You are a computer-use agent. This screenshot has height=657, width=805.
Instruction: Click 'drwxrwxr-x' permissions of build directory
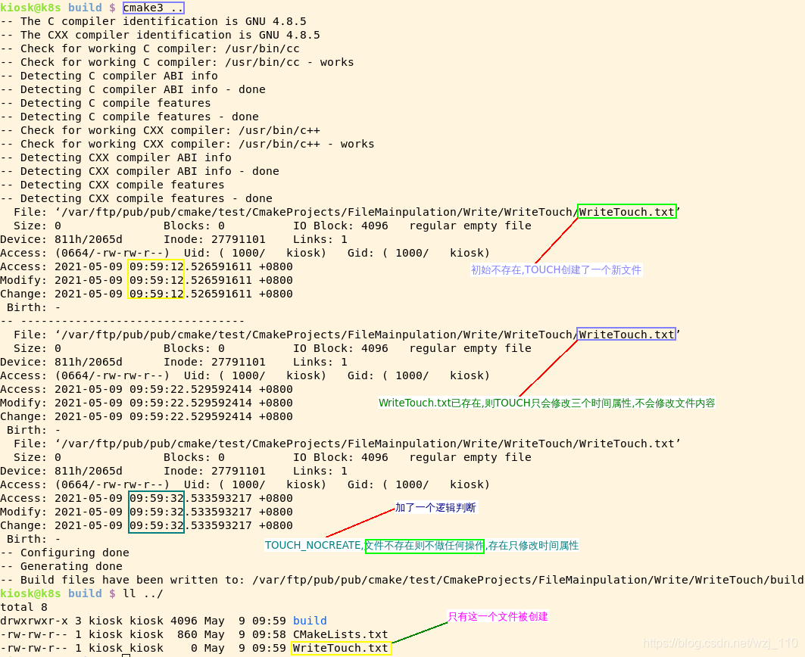click(34, 621)
